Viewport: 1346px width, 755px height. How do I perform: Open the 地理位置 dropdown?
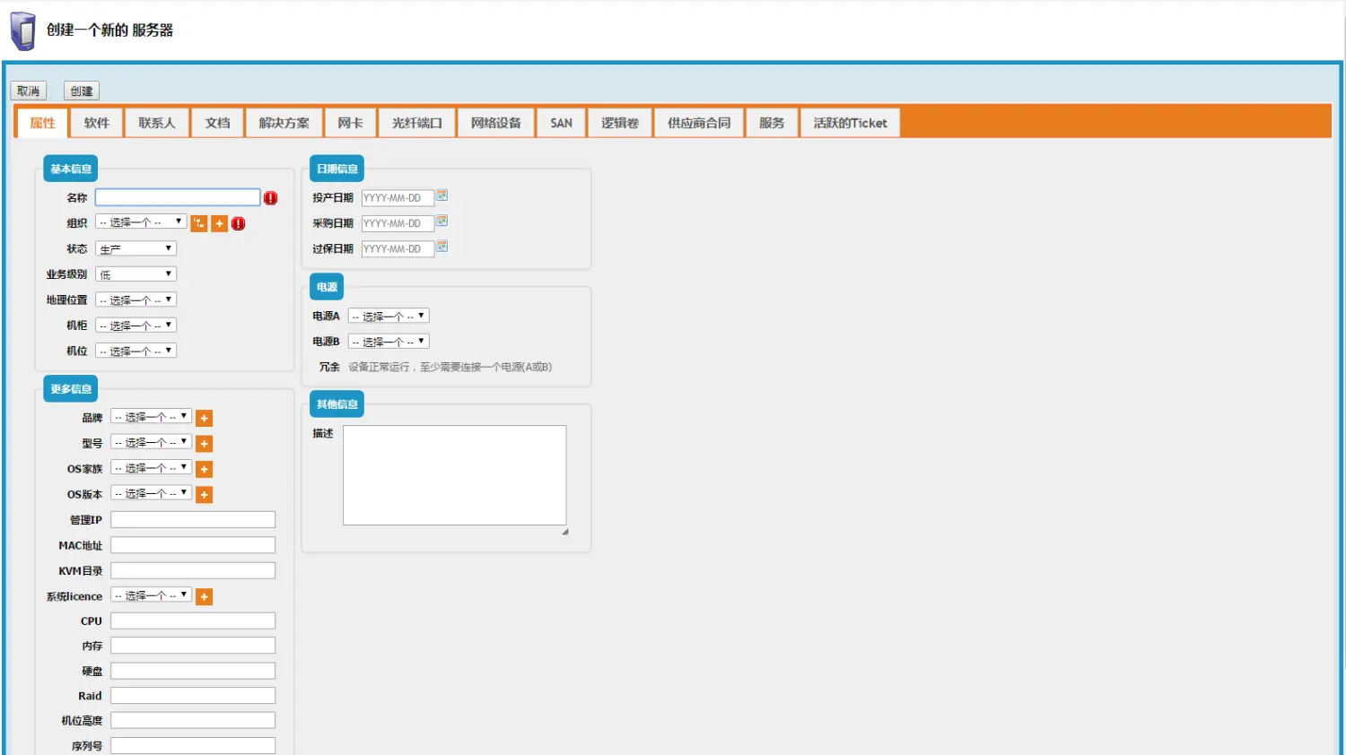[x=135, y=299]
